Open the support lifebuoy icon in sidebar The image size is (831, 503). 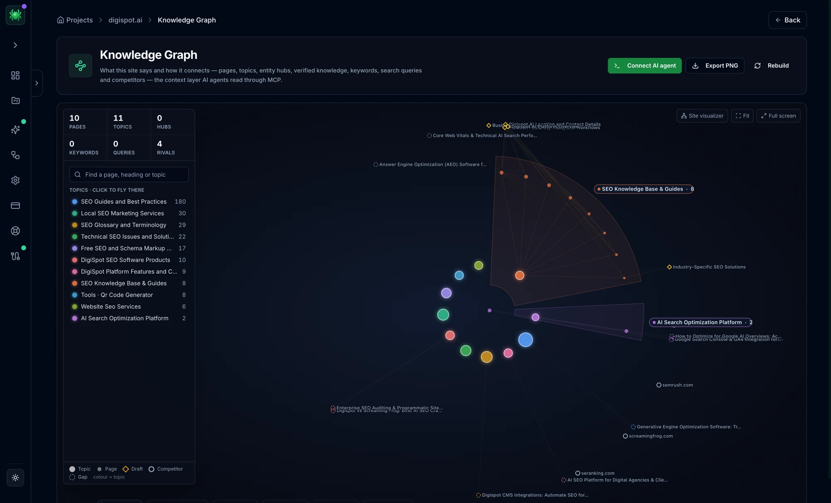pos(15,231)
